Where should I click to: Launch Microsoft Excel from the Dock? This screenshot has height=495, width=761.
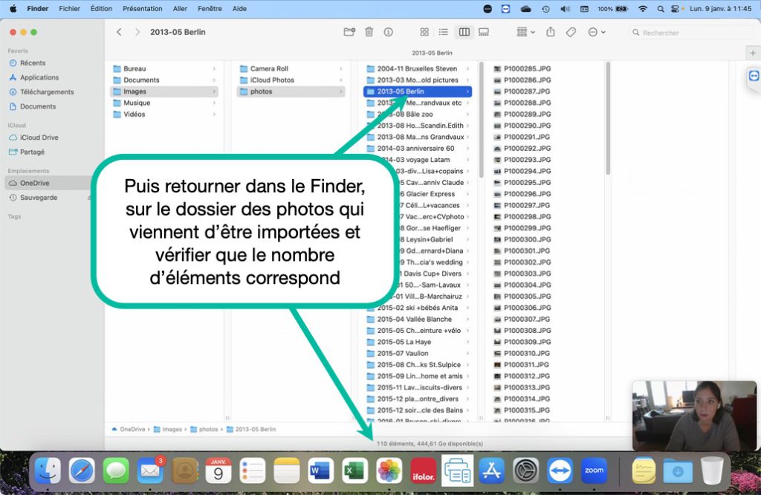click(356, 470)
